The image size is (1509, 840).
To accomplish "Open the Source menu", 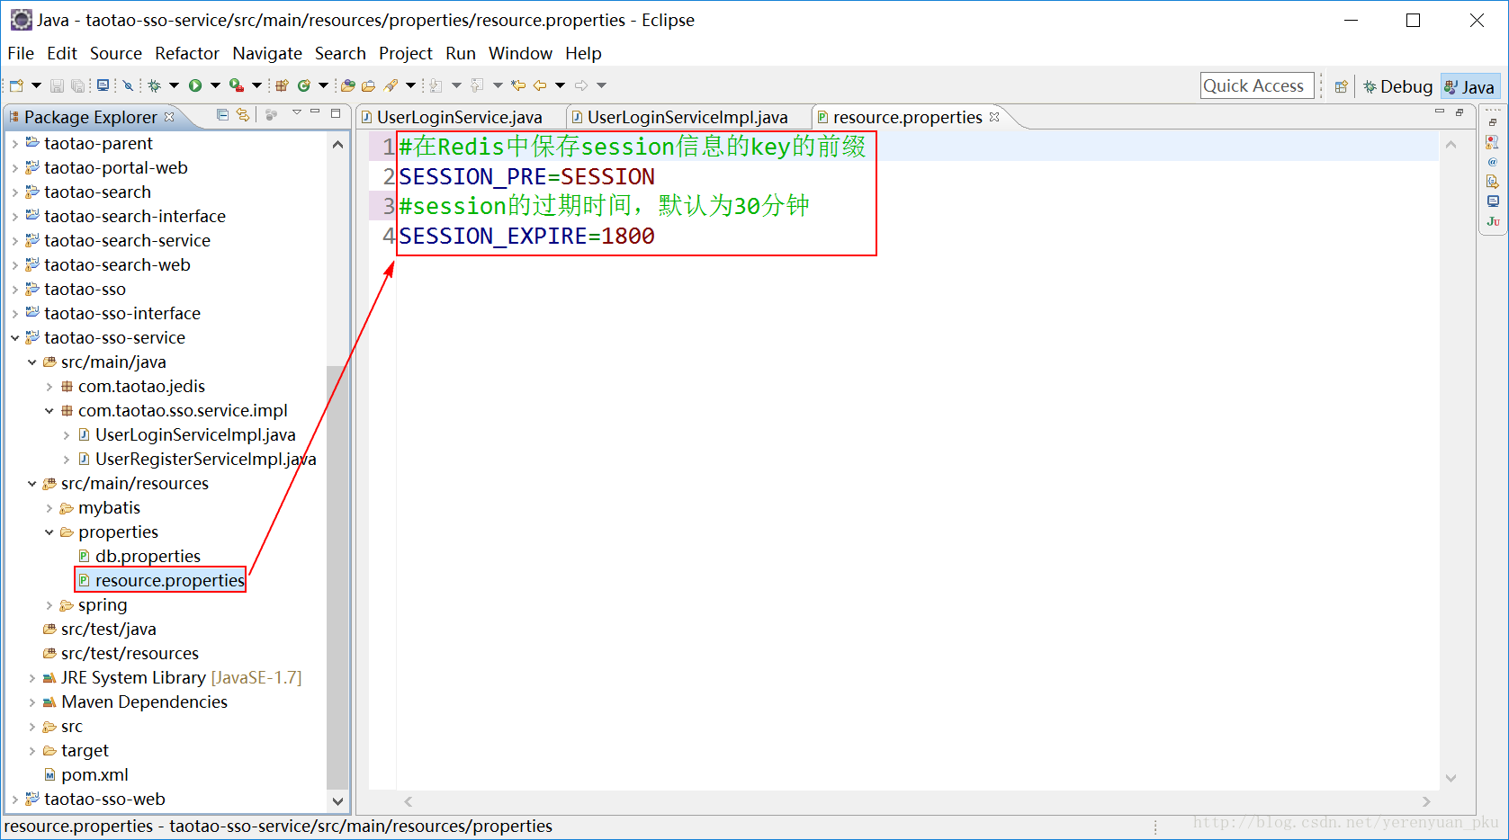I will tap(116, 53).
